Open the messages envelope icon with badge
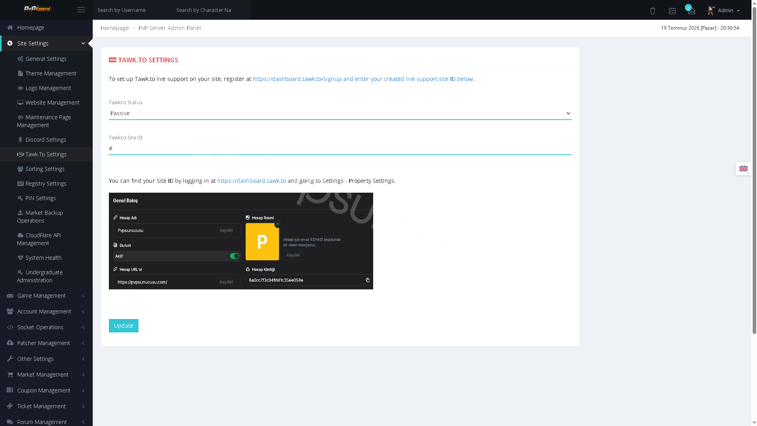Viewport: 757px width, 426px height. tap(691, 11)
